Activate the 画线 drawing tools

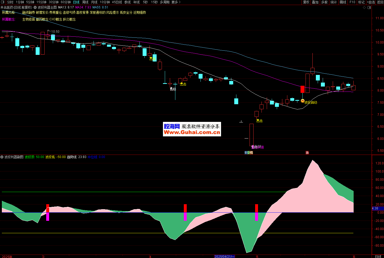click(343, 2)
